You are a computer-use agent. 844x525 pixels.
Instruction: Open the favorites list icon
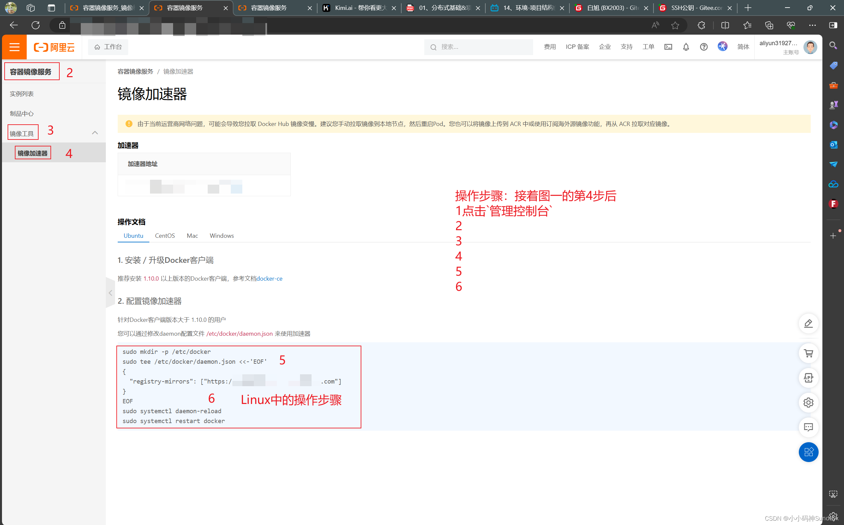(x=747, y=25)
